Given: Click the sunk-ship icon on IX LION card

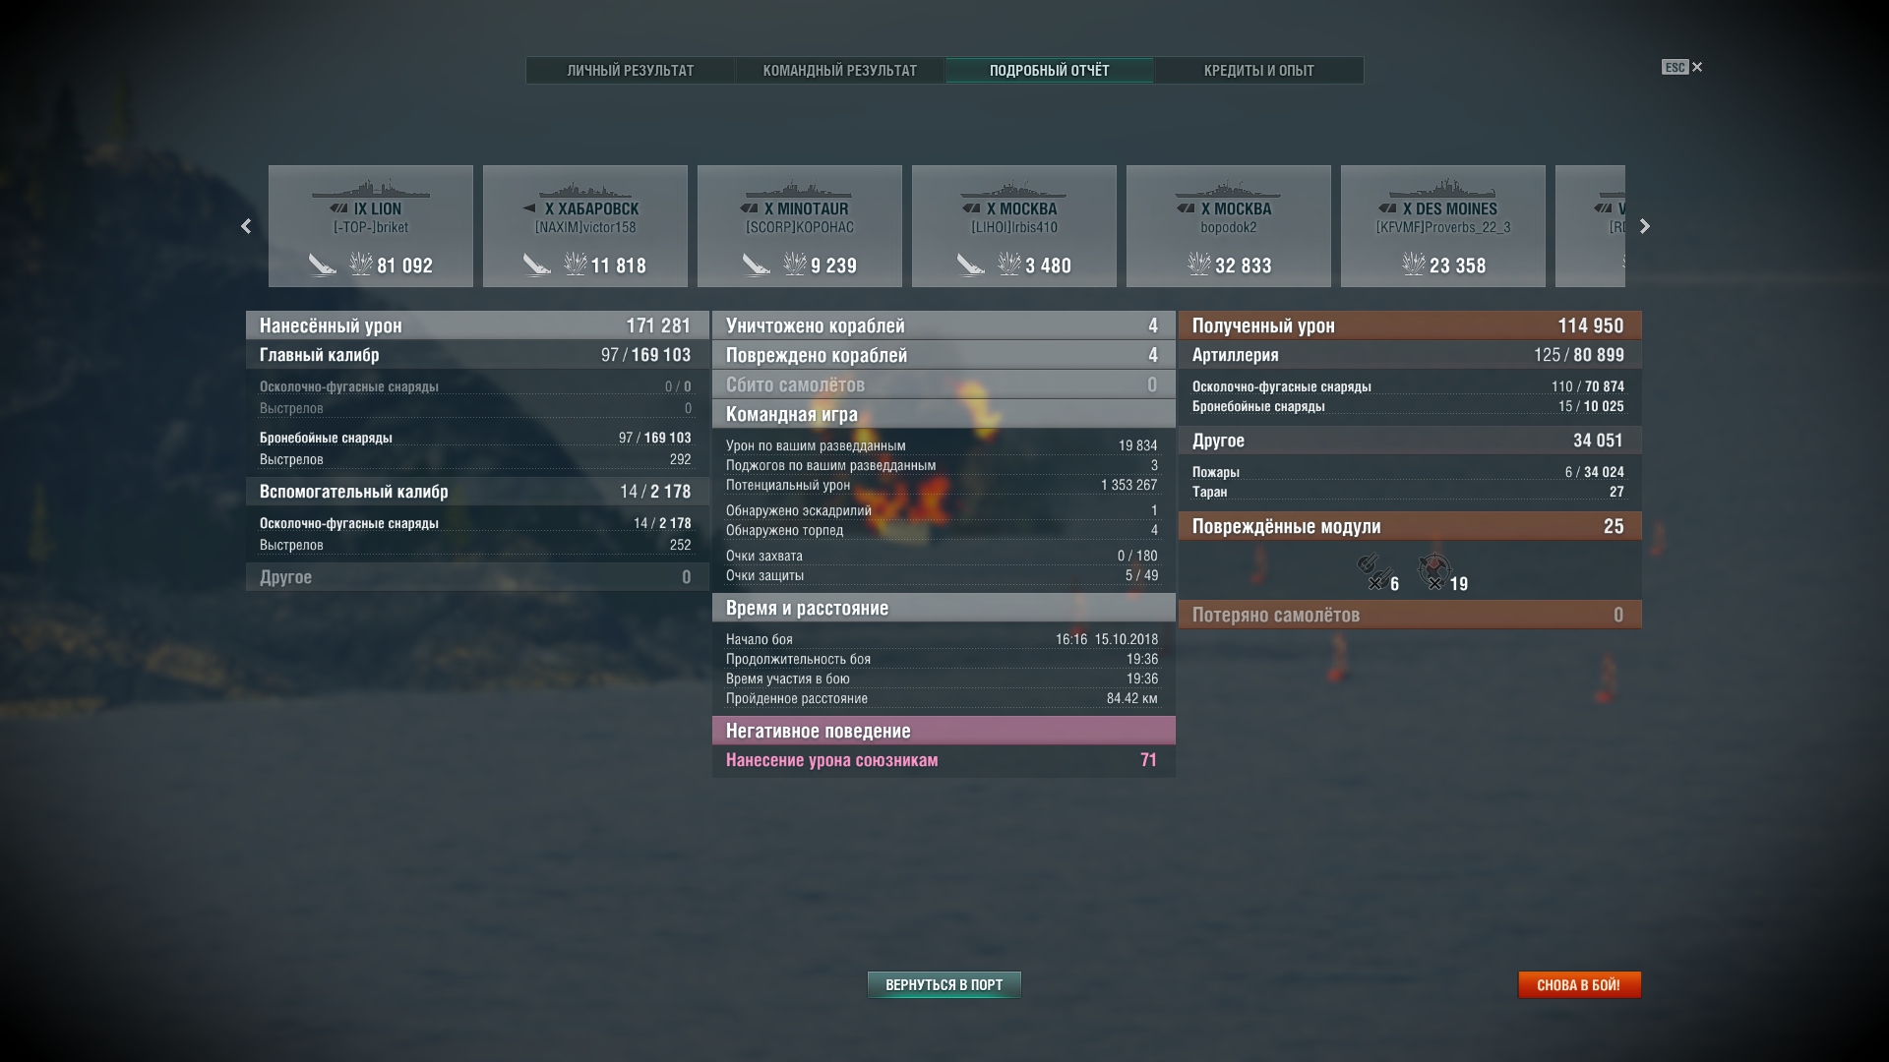Looking at the screenshot, I should (322, 265).
